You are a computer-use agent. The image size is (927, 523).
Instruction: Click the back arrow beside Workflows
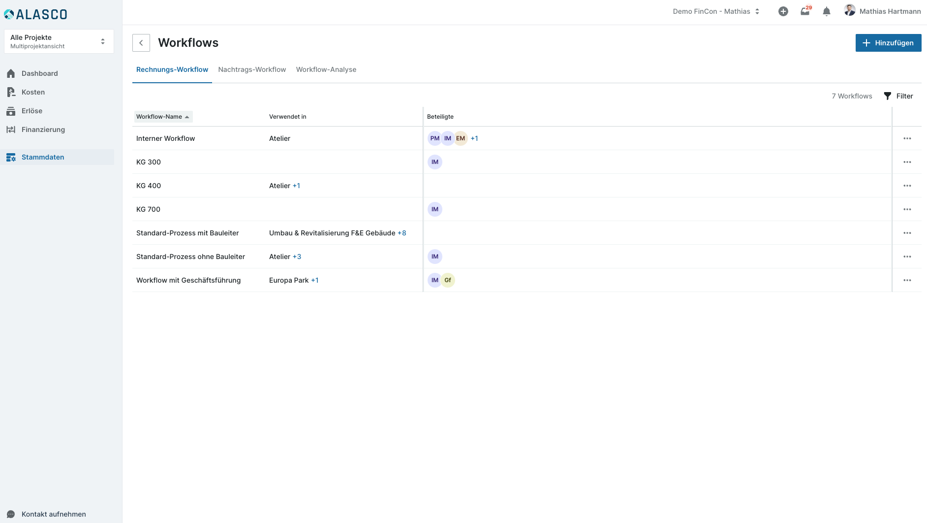(x=141, y=43)
